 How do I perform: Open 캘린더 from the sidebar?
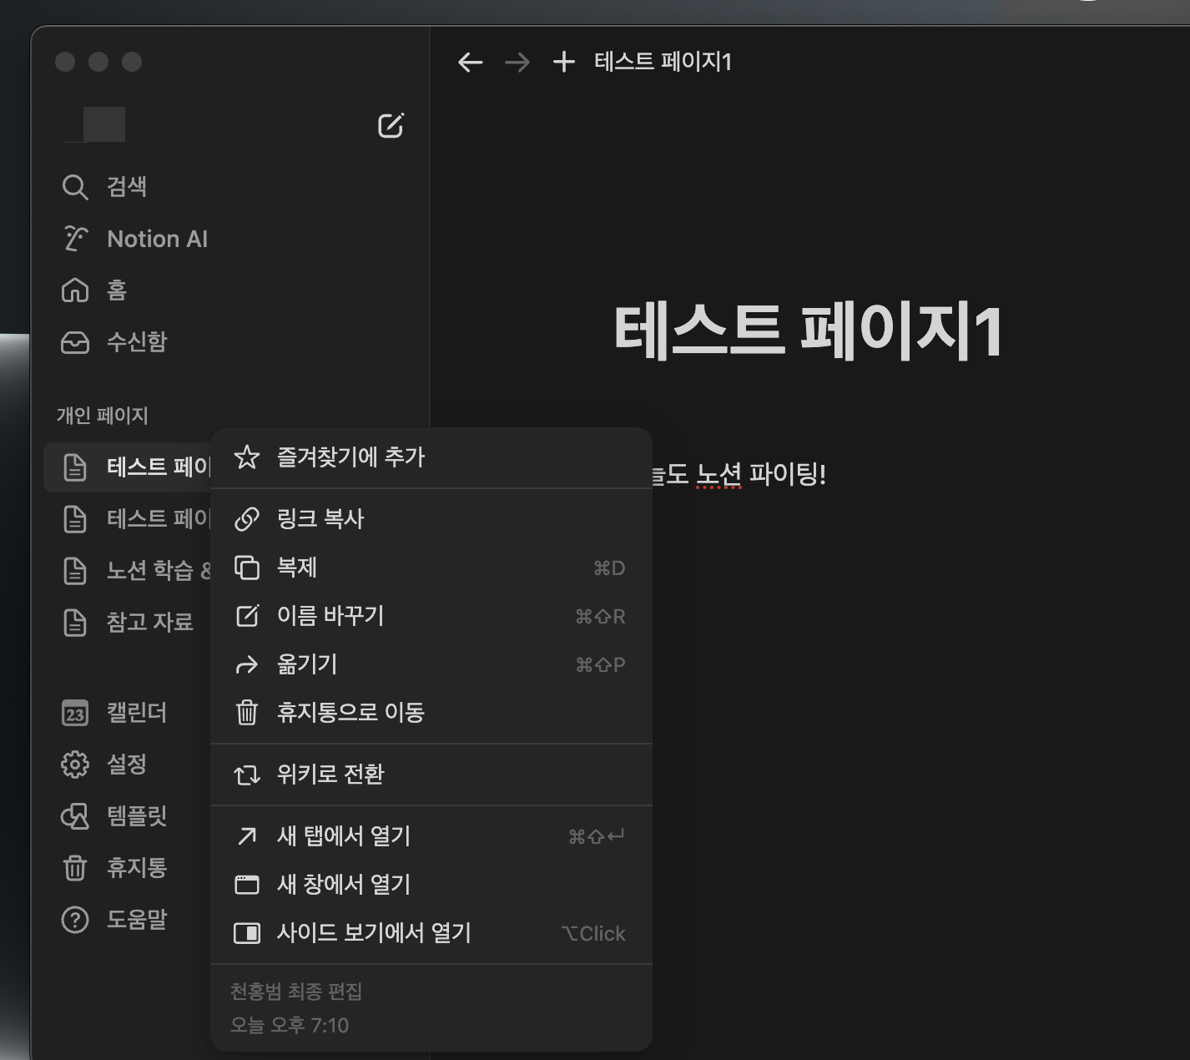click(x=127, y=714)
